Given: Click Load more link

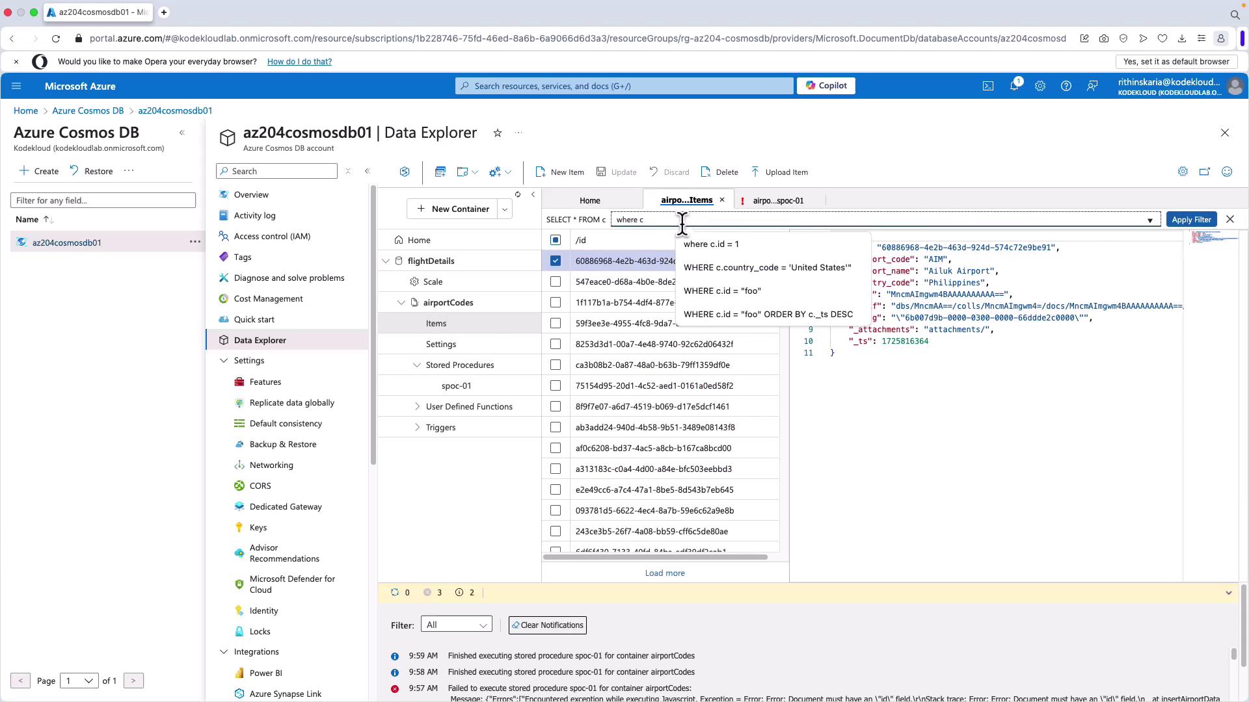Looking at the screenshot, I should 665,573.
